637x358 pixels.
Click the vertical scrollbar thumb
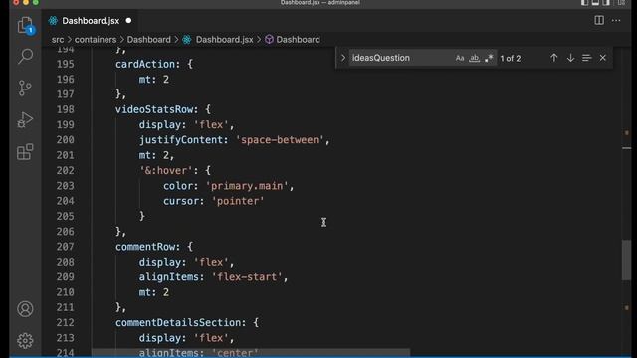pyautogui.click(x=626, y=260)
